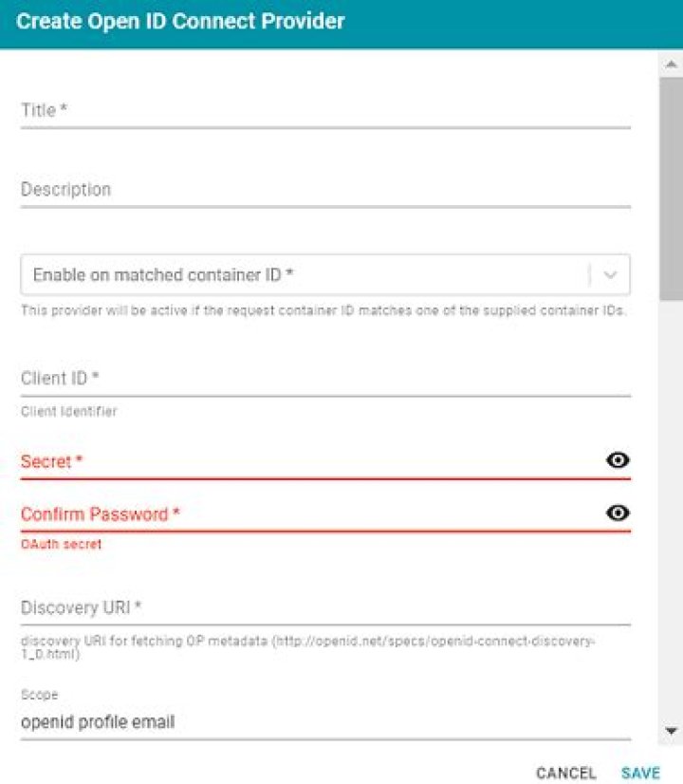Select the Client ID input field
683x784 pixels.
(x=324, y=378)
